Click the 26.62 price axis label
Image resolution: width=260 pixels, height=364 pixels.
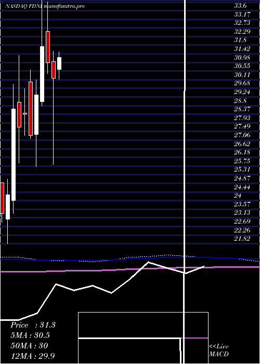[x=242, y=144]
